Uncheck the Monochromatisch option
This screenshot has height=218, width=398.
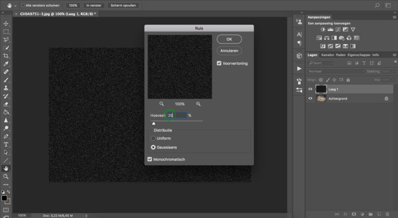click(150, 159)
